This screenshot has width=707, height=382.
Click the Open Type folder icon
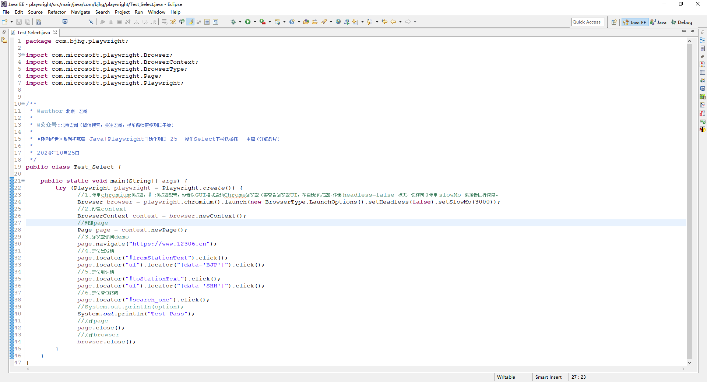(x=306, y=22)
